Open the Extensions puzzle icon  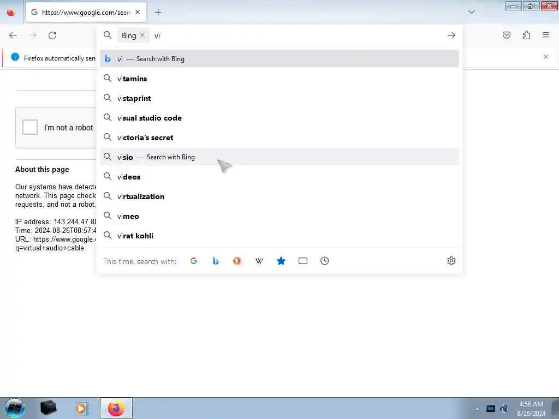526,35
